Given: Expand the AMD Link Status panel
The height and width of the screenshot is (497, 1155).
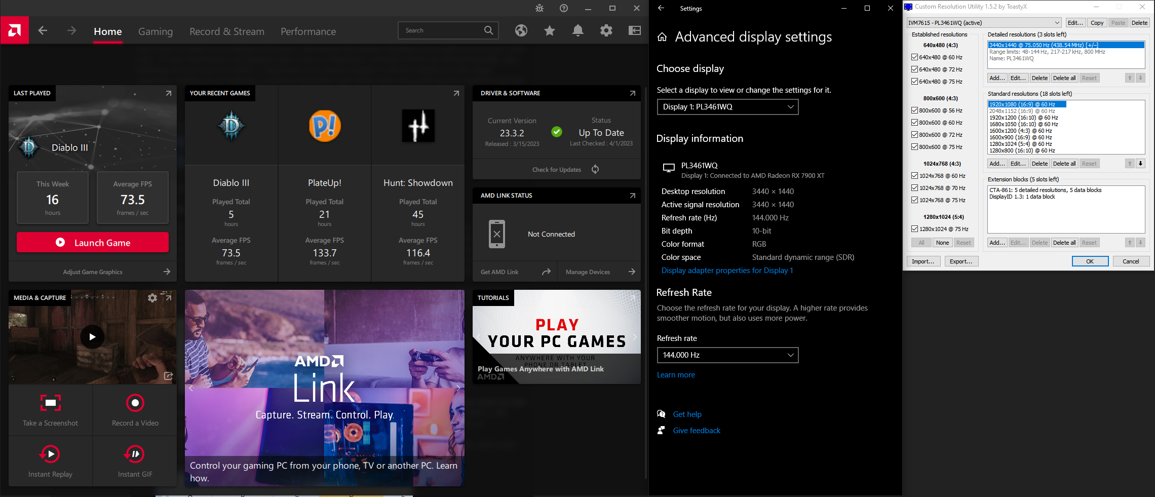Looking at the screenshot, I should [633, 196].
